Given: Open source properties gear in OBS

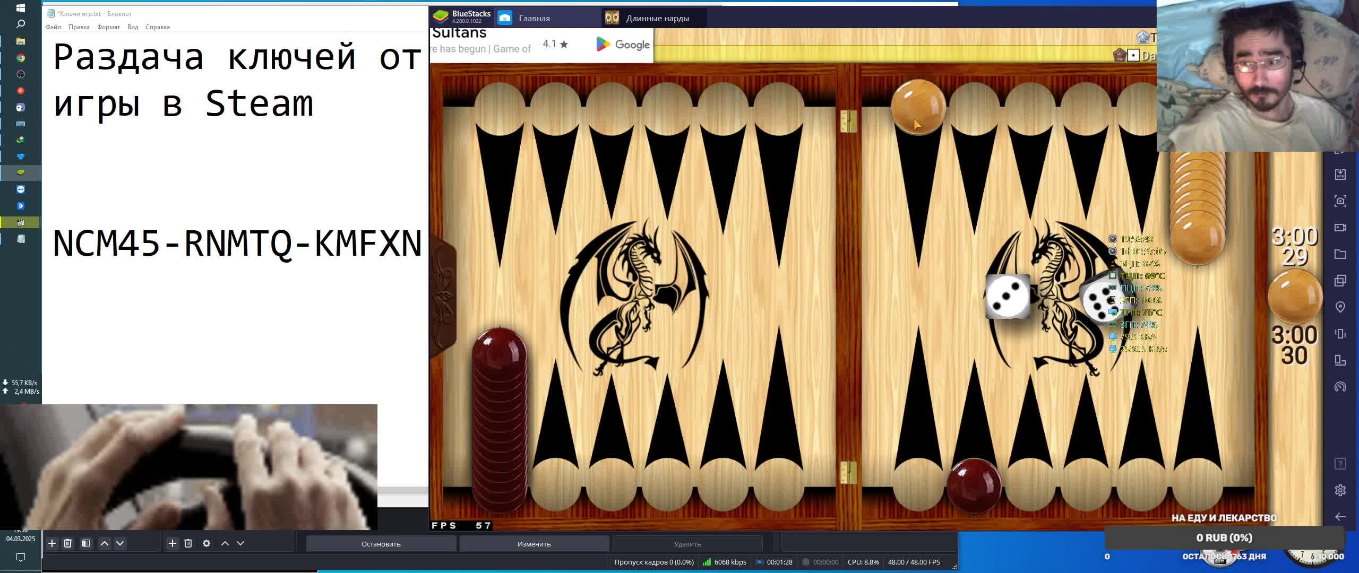Looking at the screenshot, I should coord(207,543).
